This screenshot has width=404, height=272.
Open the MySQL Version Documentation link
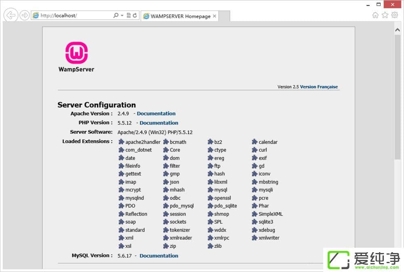[x=159, y=255]
